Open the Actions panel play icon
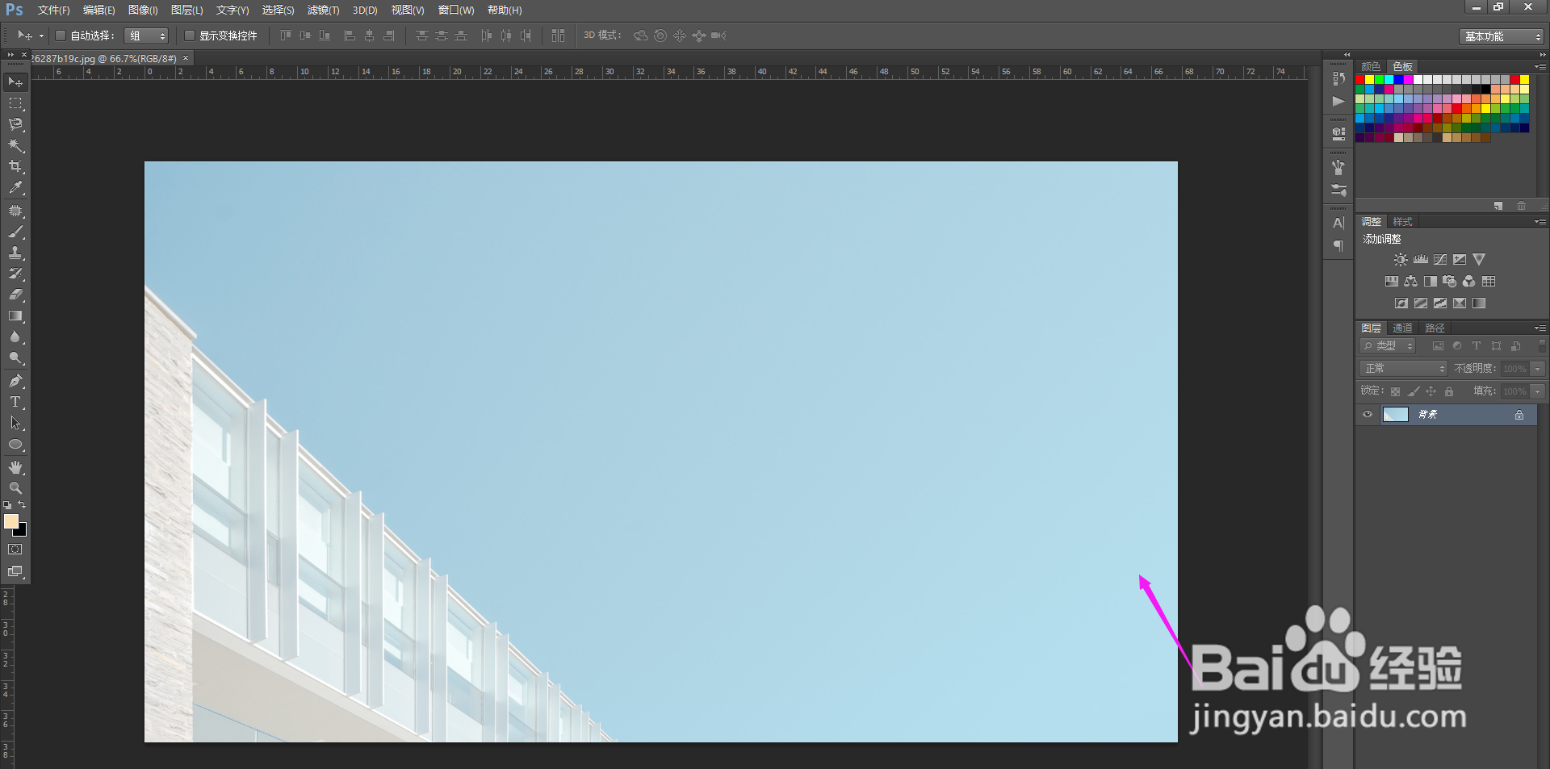This screenshot has width=1550, height=769. pos(1338,102)
